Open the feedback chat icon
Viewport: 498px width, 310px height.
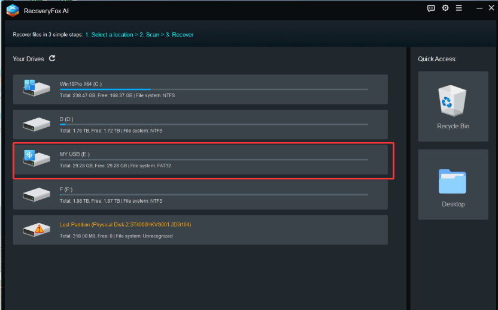431,8
